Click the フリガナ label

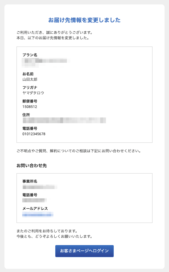click(30, 88)
